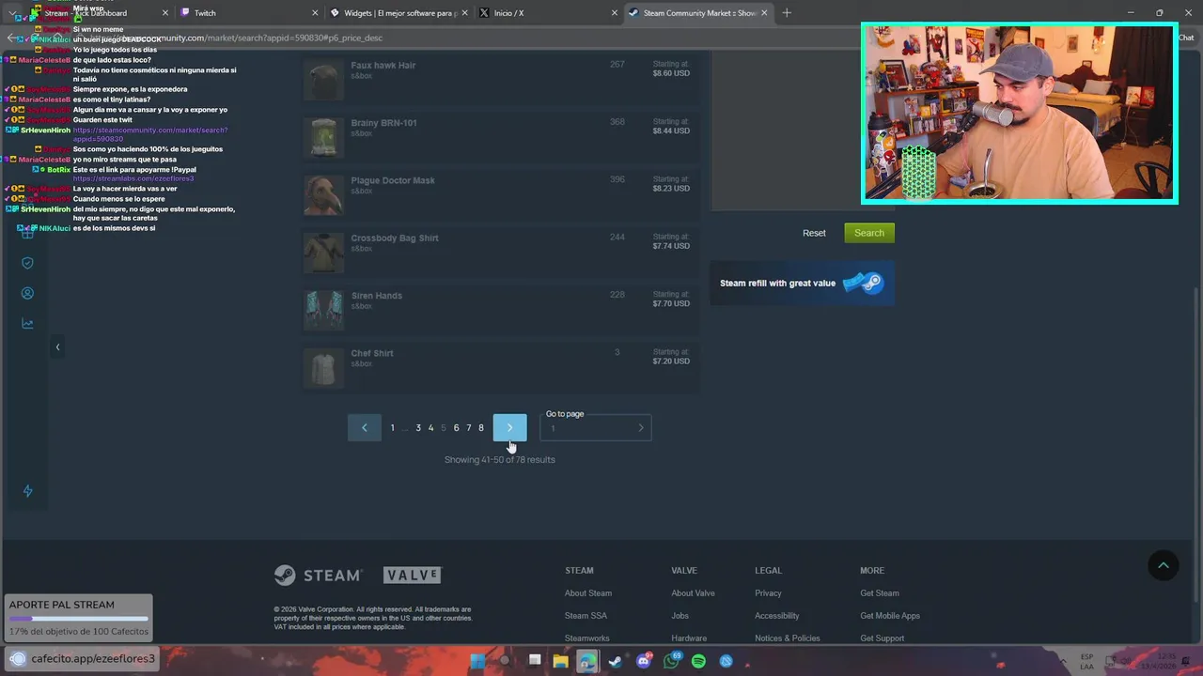Open Get Mobile Apps footer link
The image size is (1203, 676).
point(890,616)
